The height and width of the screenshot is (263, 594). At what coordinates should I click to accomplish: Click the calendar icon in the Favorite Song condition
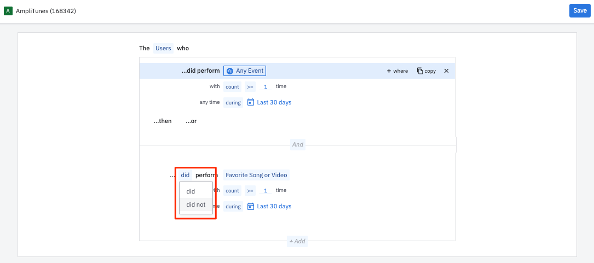[x=251, y=206]
